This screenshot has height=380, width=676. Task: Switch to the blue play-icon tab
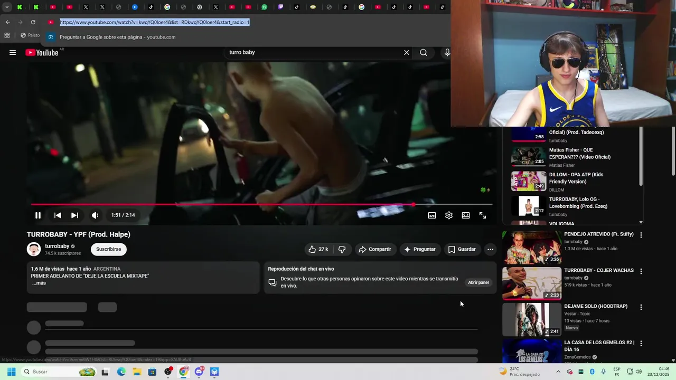[135, 7]
